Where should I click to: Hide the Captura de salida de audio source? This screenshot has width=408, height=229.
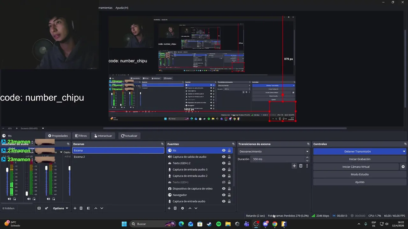[x=224, y=157]
